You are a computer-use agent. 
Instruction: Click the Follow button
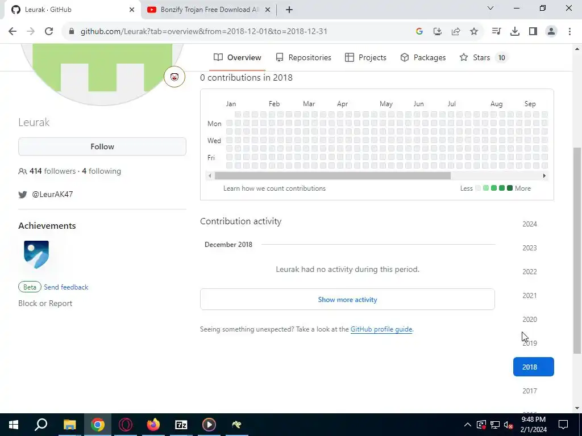click(102, 146)
